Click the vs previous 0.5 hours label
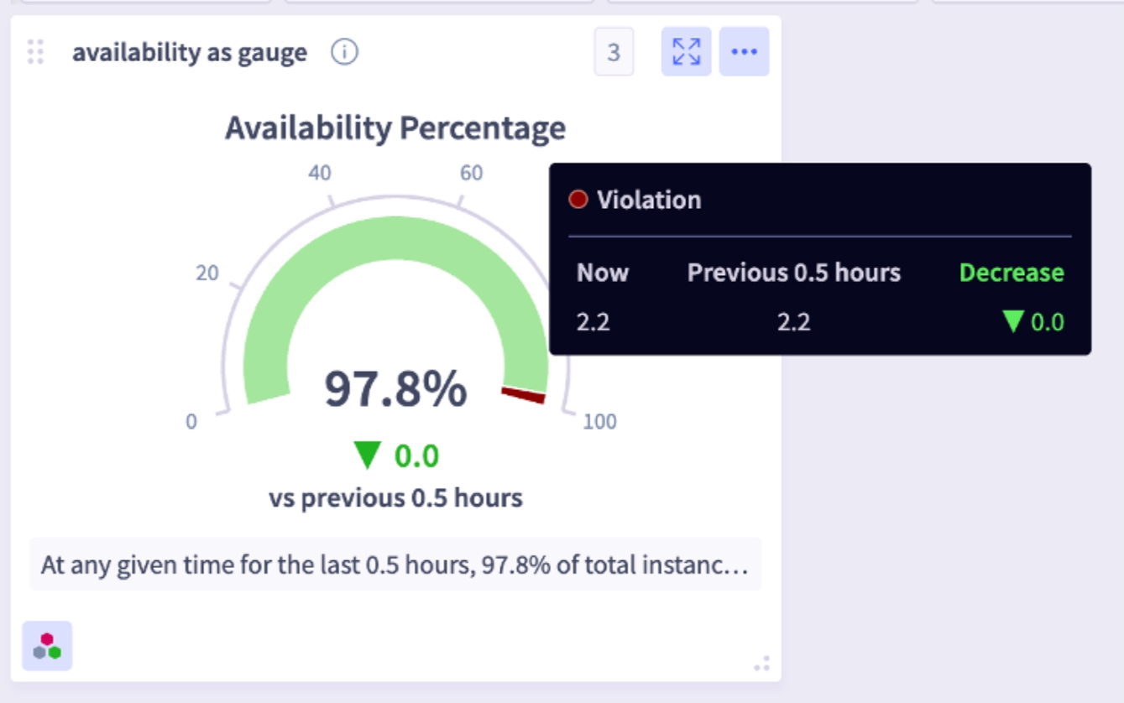The height and width of the screenshot is (703, 1124). click(395, 497)
